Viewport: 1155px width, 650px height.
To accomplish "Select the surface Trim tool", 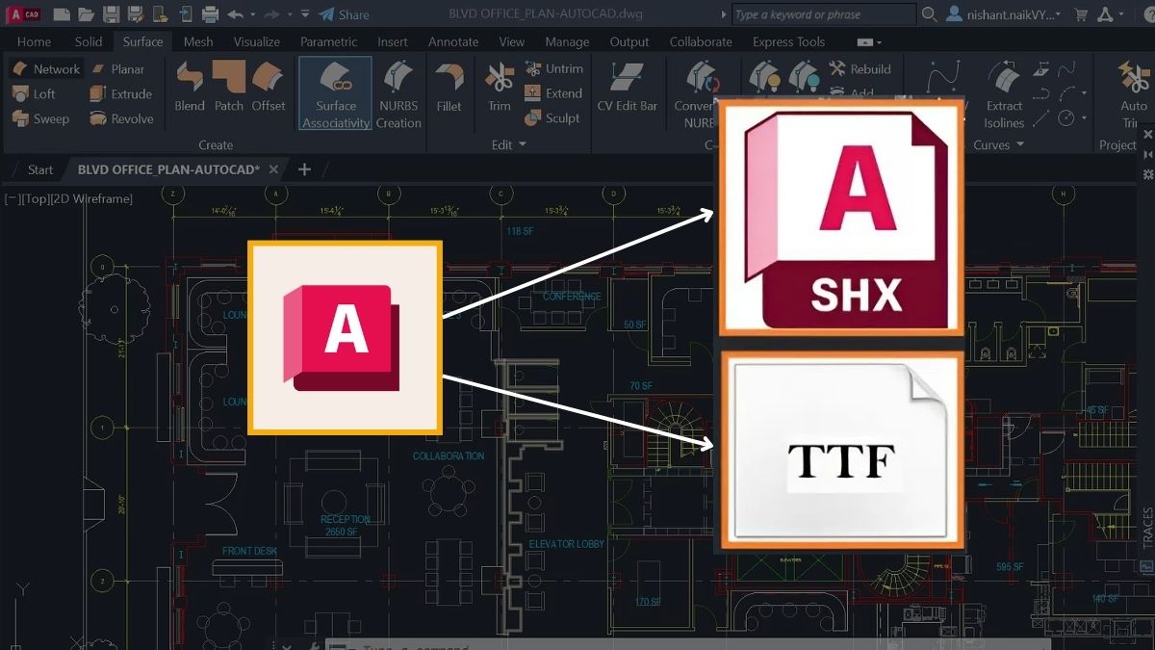I will (499, 87).
